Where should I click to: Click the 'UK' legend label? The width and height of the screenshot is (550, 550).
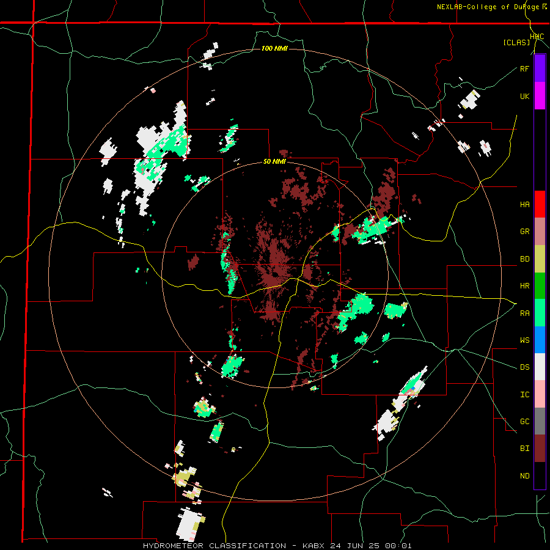pyautogui.click(x=524, y=96)
